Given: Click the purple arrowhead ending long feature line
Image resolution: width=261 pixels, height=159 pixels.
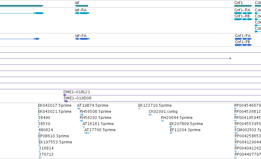Looking at the screenshot, I should coord(231,58).
